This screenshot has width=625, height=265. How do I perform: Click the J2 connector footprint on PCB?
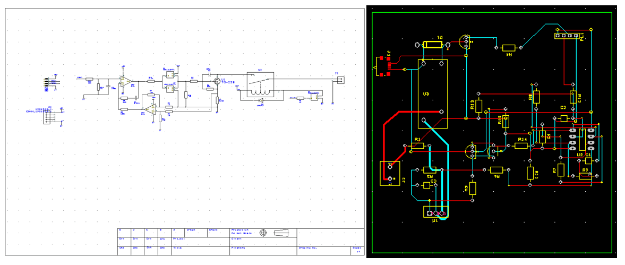(x=390, y=173)
